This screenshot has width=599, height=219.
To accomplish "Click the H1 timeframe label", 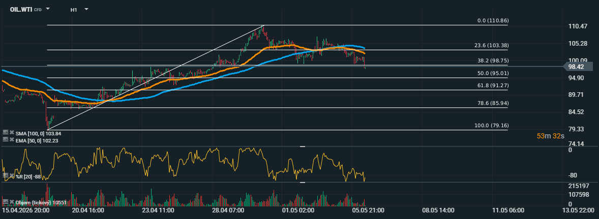I will (x=74, y=10).
